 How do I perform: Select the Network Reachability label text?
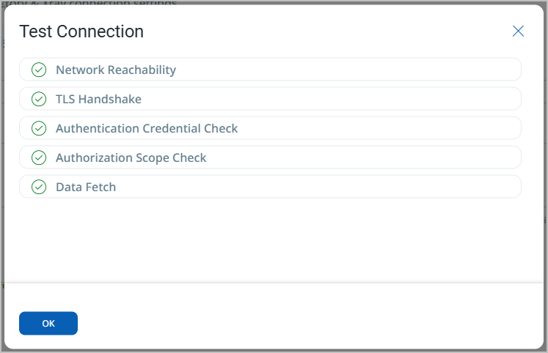click(116, 70)
